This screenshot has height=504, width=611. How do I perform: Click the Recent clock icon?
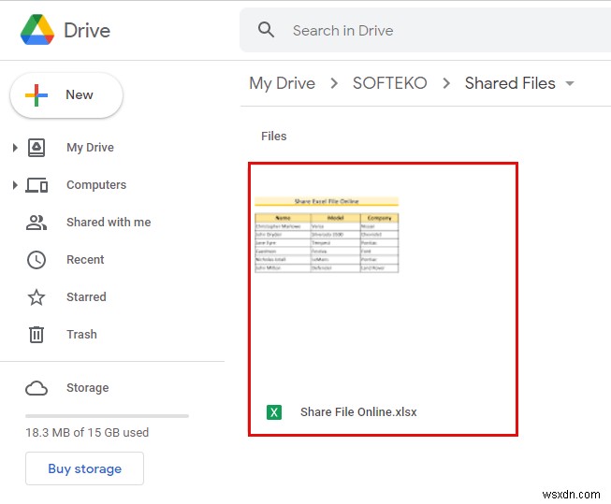tap(36, 260)
